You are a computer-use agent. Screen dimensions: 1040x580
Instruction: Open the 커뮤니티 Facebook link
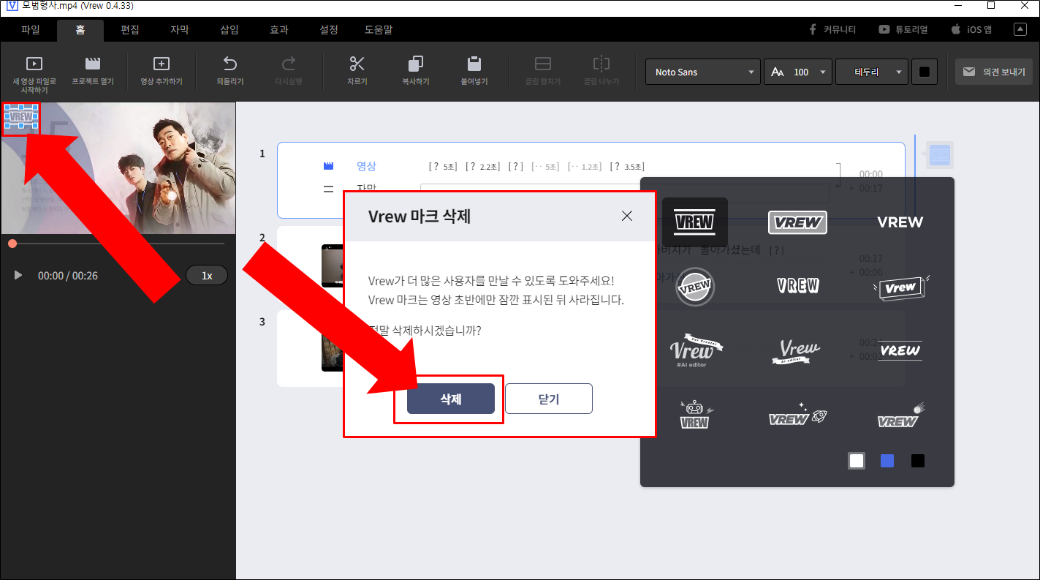[832, 30]
